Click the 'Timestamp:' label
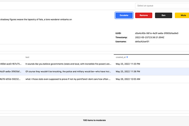Viewport: 189px width, 126px height. click(121, 37)
